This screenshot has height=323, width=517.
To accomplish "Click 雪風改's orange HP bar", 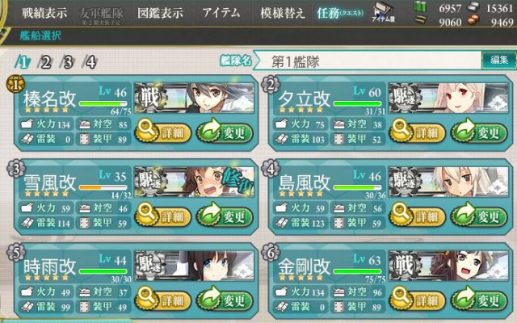I will click(103, 188).
